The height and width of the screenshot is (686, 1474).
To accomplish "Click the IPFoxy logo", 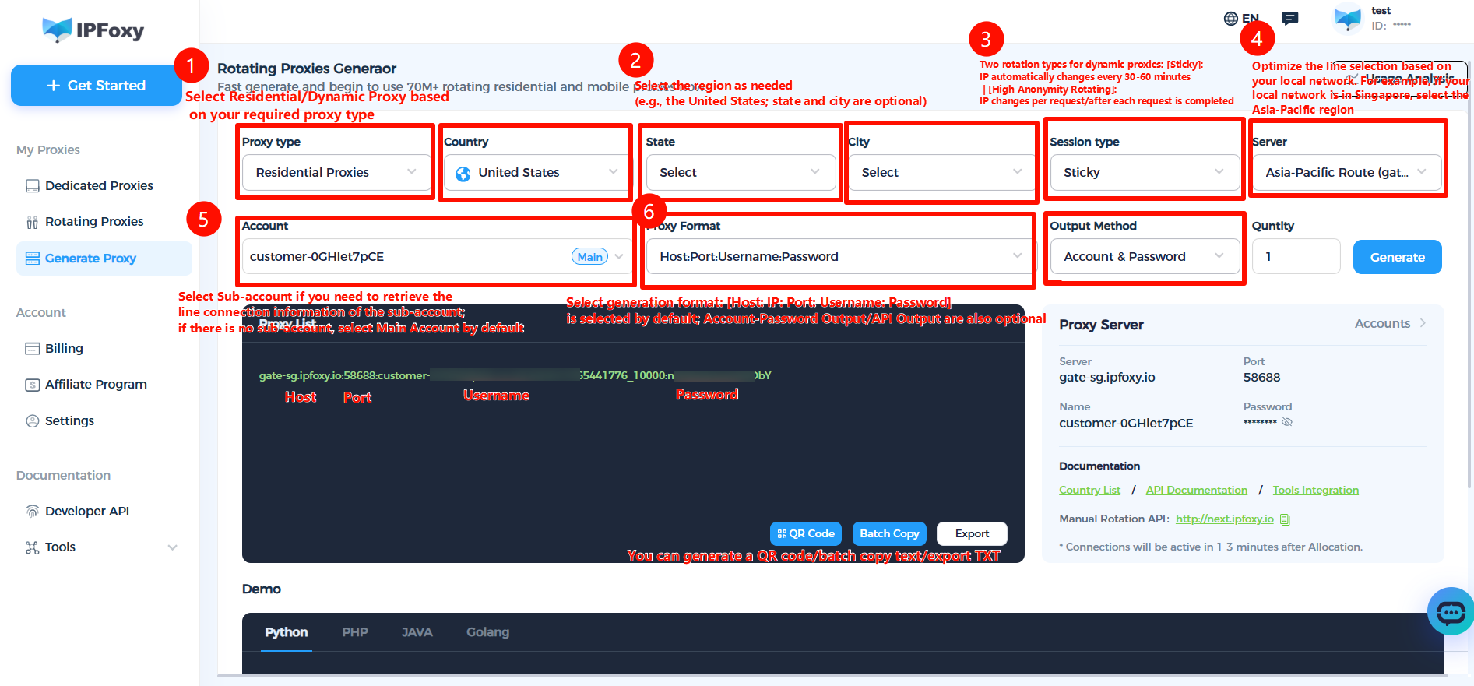I will [x=93, y=30].
